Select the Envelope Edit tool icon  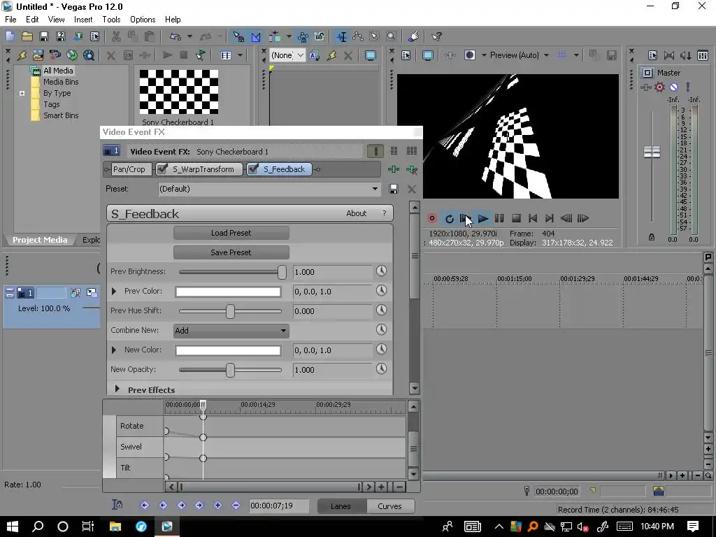[x=358, y=36]
